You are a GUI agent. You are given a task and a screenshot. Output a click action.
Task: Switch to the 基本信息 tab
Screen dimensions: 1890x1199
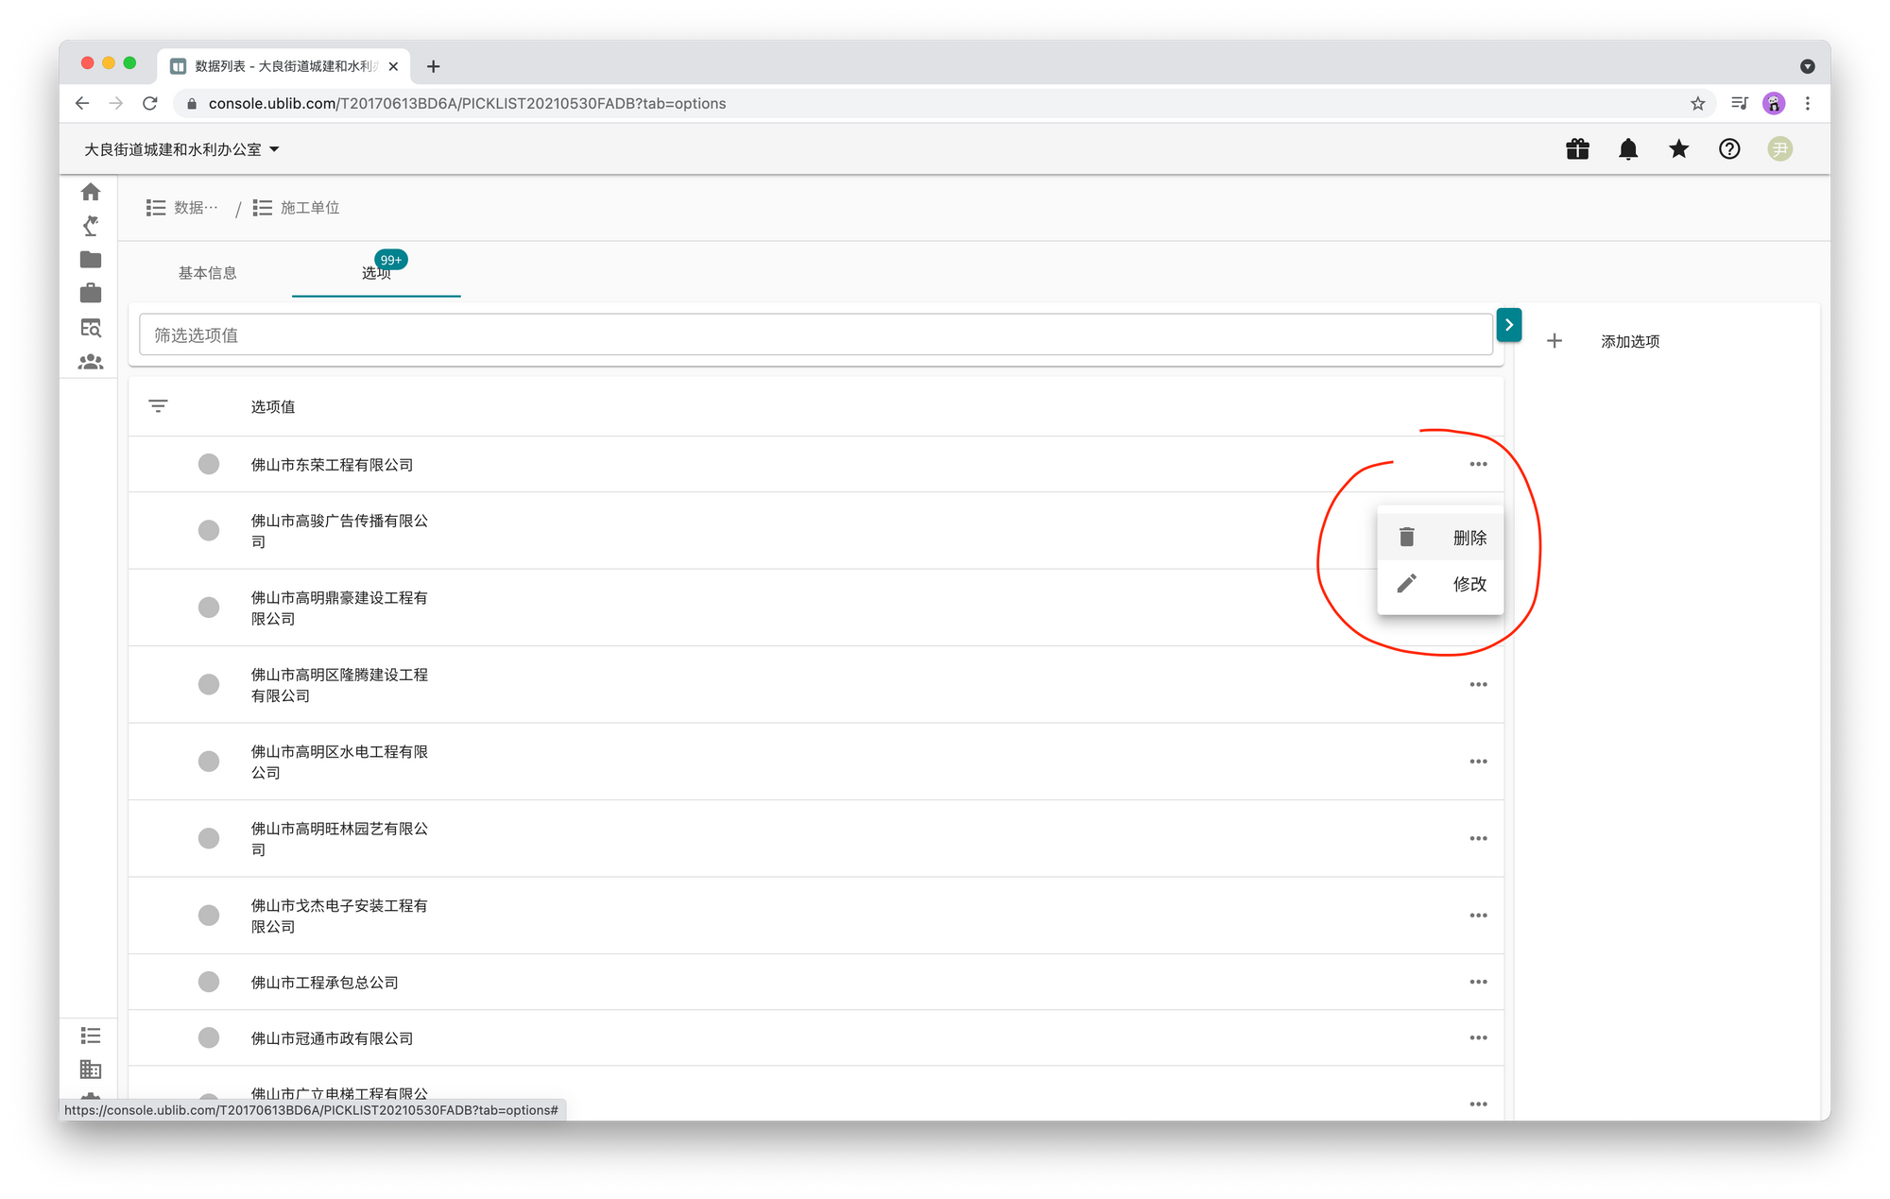tap(208, 273)
